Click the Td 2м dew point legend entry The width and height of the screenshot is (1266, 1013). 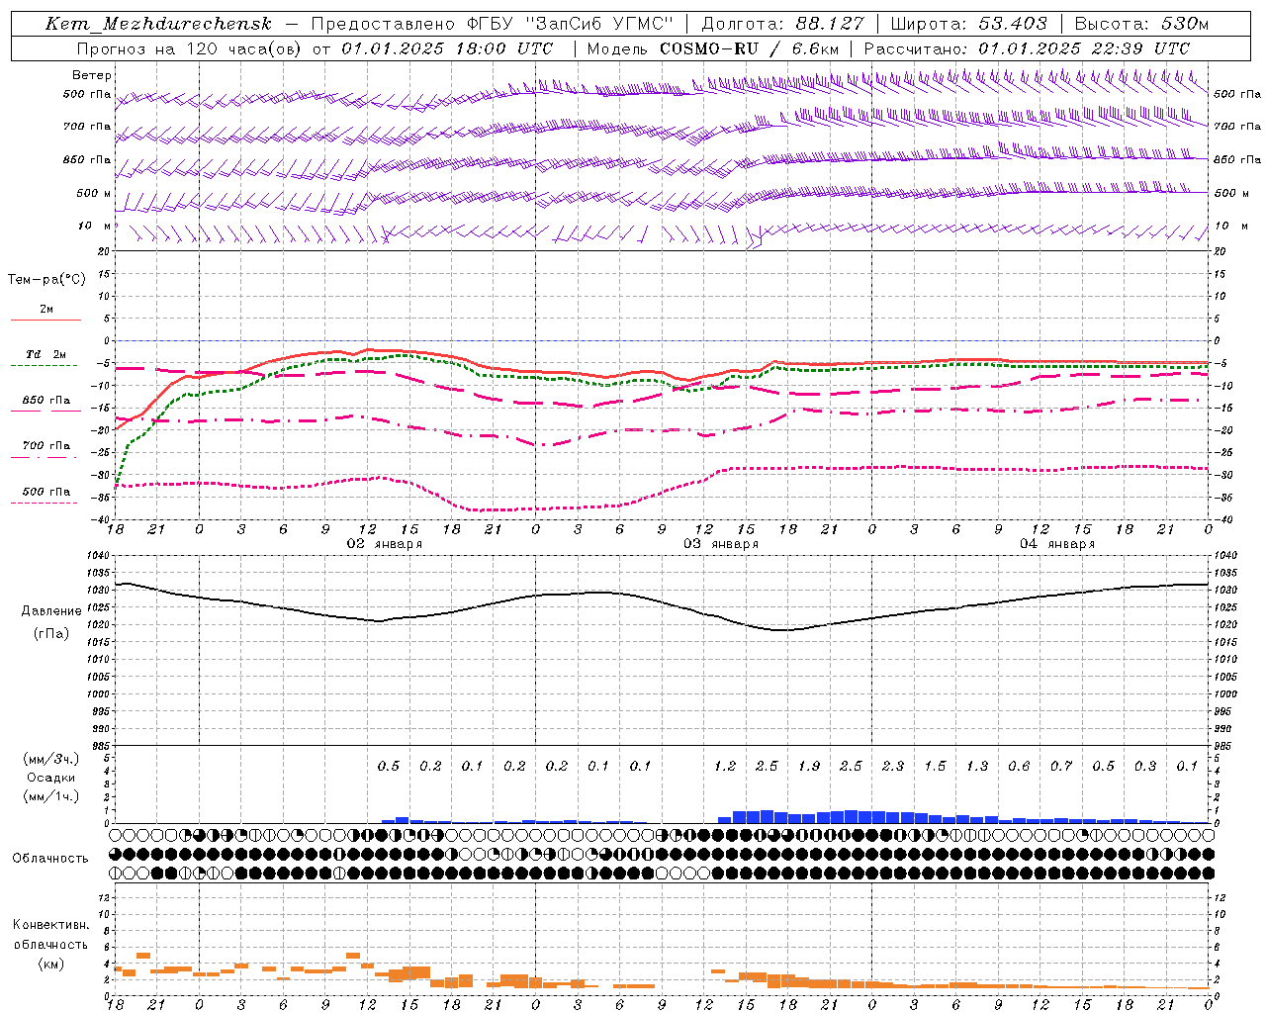click(46, 354)
